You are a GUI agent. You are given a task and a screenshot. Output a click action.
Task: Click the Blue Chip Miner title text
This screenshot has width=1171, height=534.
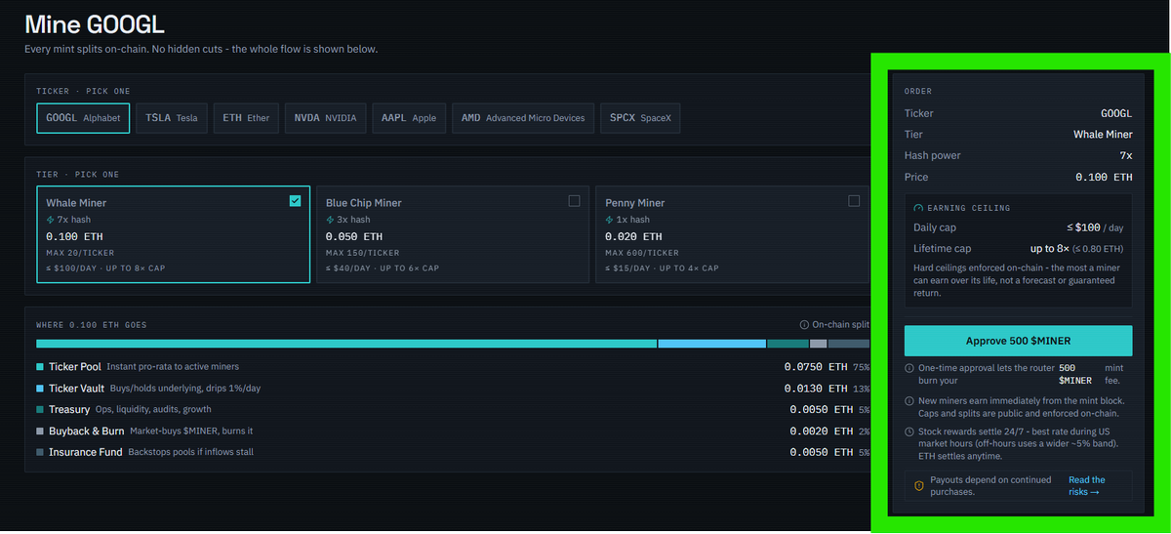tap(364, 203)
